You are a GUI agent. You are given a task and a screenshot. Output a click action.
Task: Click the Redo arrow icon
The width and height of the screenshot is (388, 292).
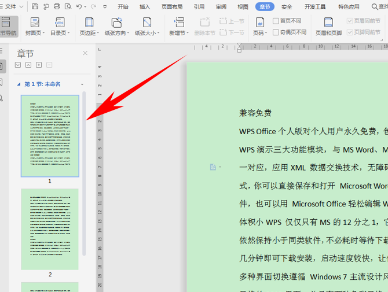(94, 6)
